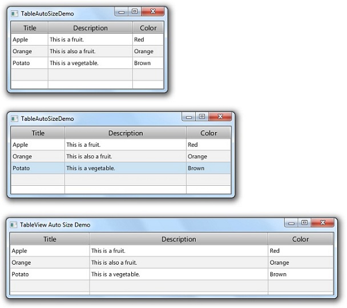
Task: Click the Title column header in the bottom window
Action: [50, 239]
